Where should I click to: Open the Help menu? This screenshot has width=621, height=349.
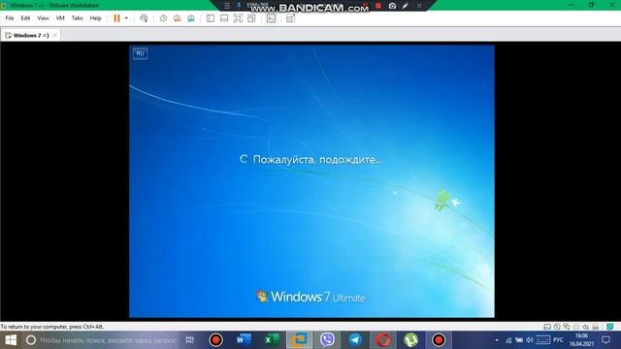[95, 18]
